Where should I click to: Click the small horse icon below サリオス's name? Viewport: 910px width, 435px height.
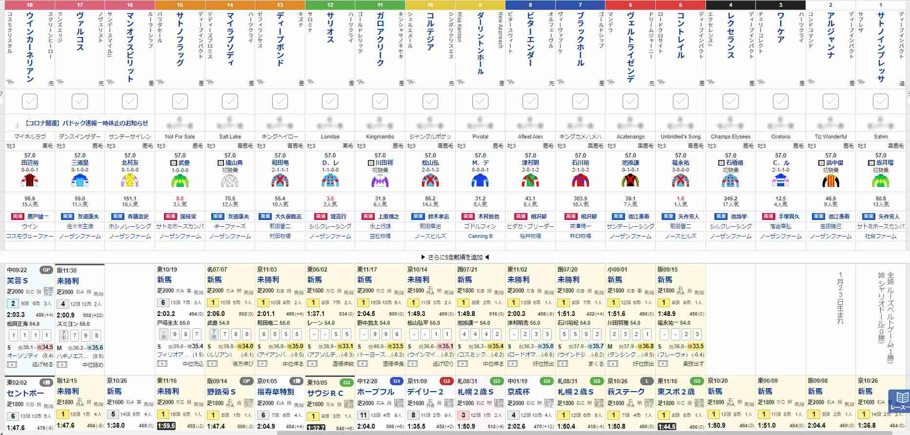tap(311, 82)
